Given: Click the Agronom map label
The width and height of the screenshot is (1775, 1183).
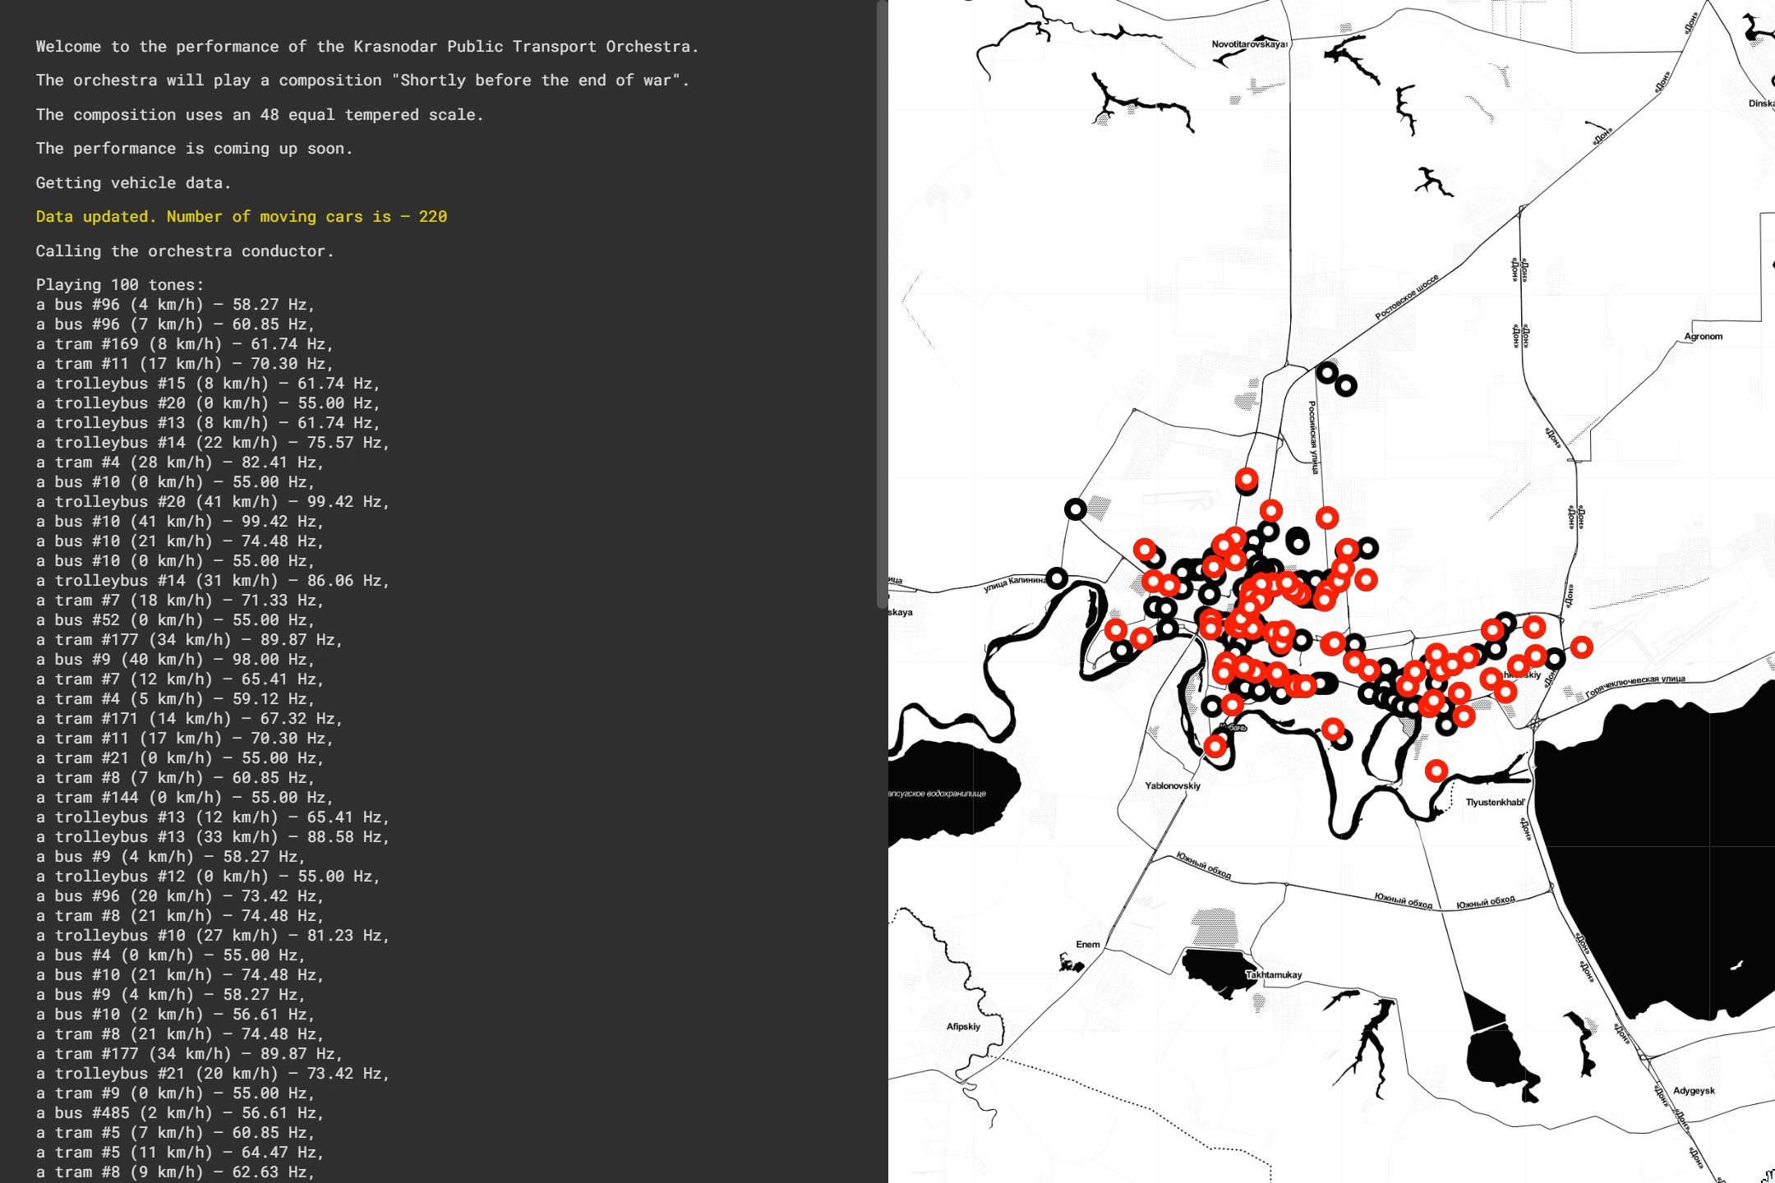Looking at the screenshot, I should point(1704,337).
